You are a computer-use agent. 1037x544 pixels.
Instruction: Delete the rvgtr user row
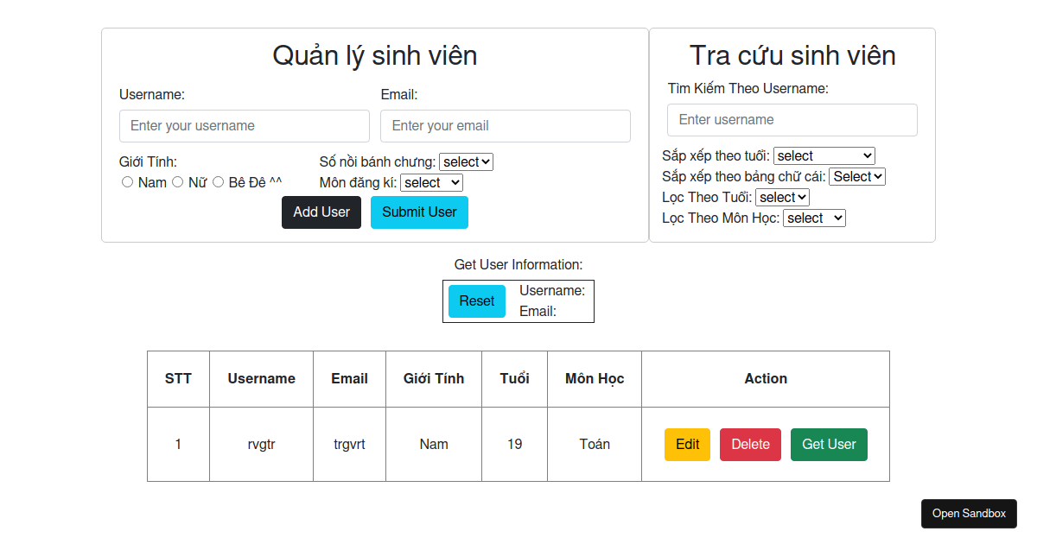point(750,445)
